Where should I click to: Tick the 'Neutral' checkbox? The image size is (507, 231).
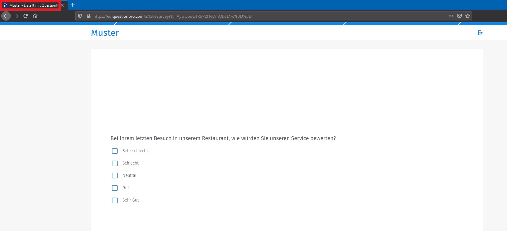[115, 176]
